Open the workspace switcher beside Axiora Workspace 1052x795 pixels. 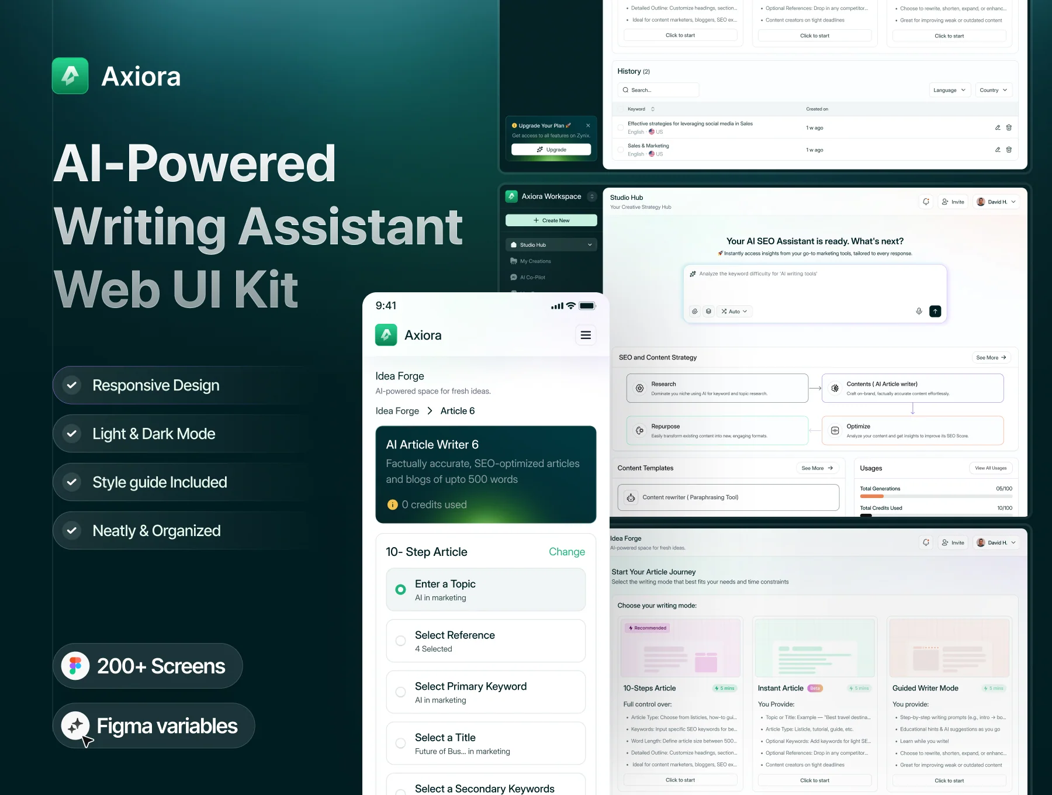coord(592,196)
